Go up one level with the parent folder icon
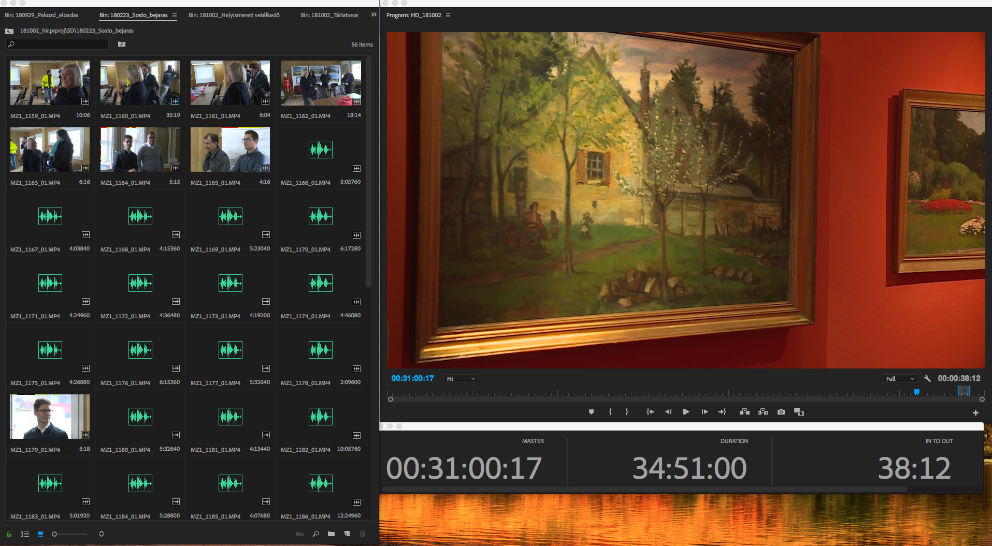 (x=9, y=31)
